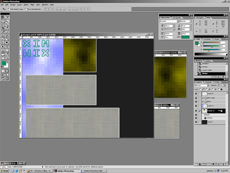Enable Auto Select Layer checkbox
Screen dimensions: 230x173
[x=9, y=9]
